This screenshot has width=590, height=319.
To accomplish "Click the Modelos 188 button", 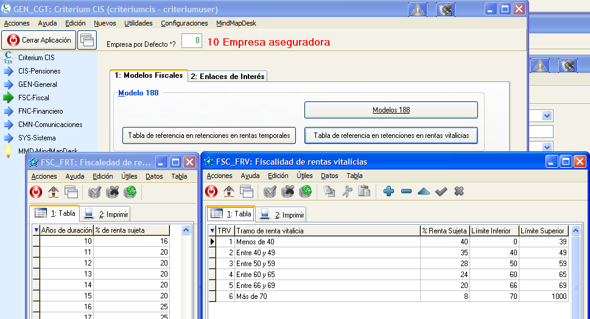I will click(x=391, y=110).
